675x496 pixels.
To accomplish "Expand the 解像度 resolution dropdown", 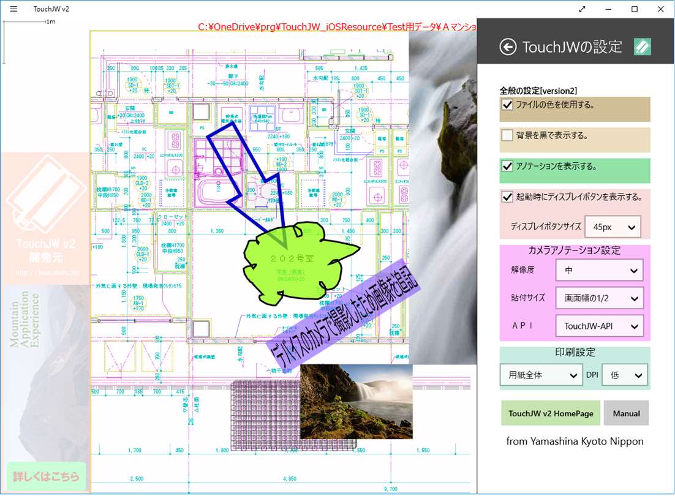I will [x=599, y=270].
